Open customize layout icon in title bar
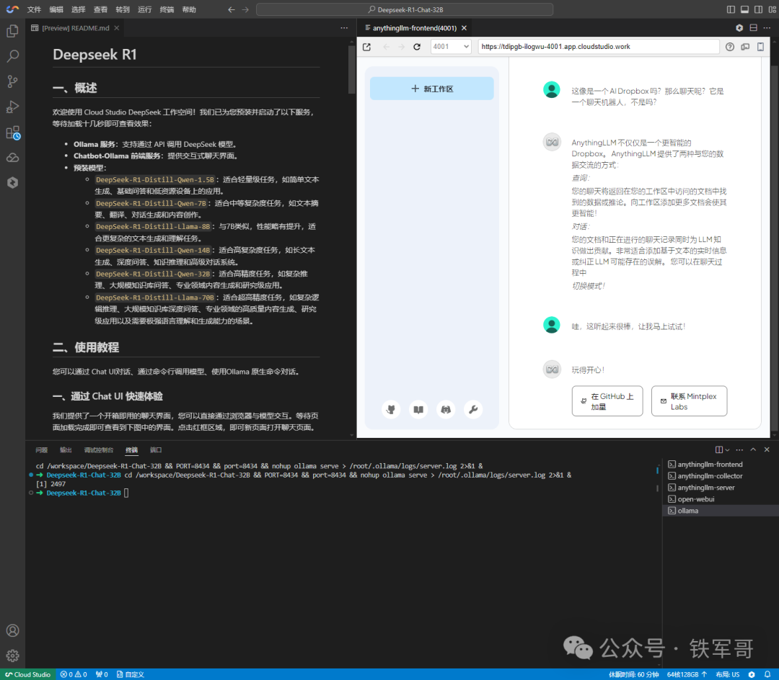 [772, 9]
